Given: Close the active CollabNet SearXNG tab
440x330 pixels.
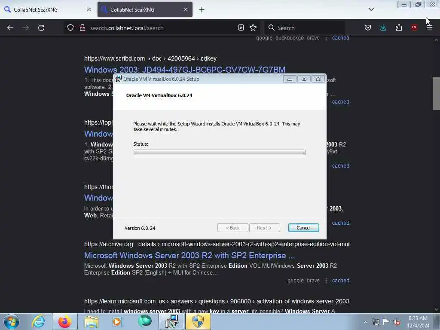Looking at the screenshot, I should 186,9.
